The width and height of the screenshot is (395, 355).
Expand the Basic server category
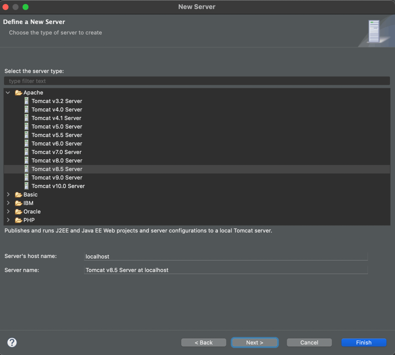[8, 194]
